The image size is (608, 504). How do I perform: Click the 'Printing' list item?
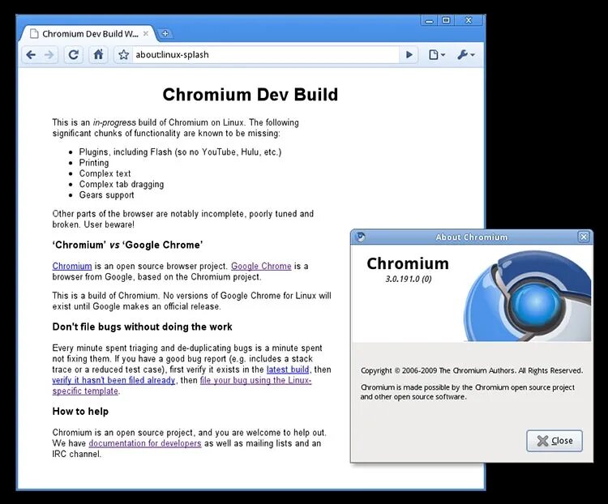click(x=94, y=163)
